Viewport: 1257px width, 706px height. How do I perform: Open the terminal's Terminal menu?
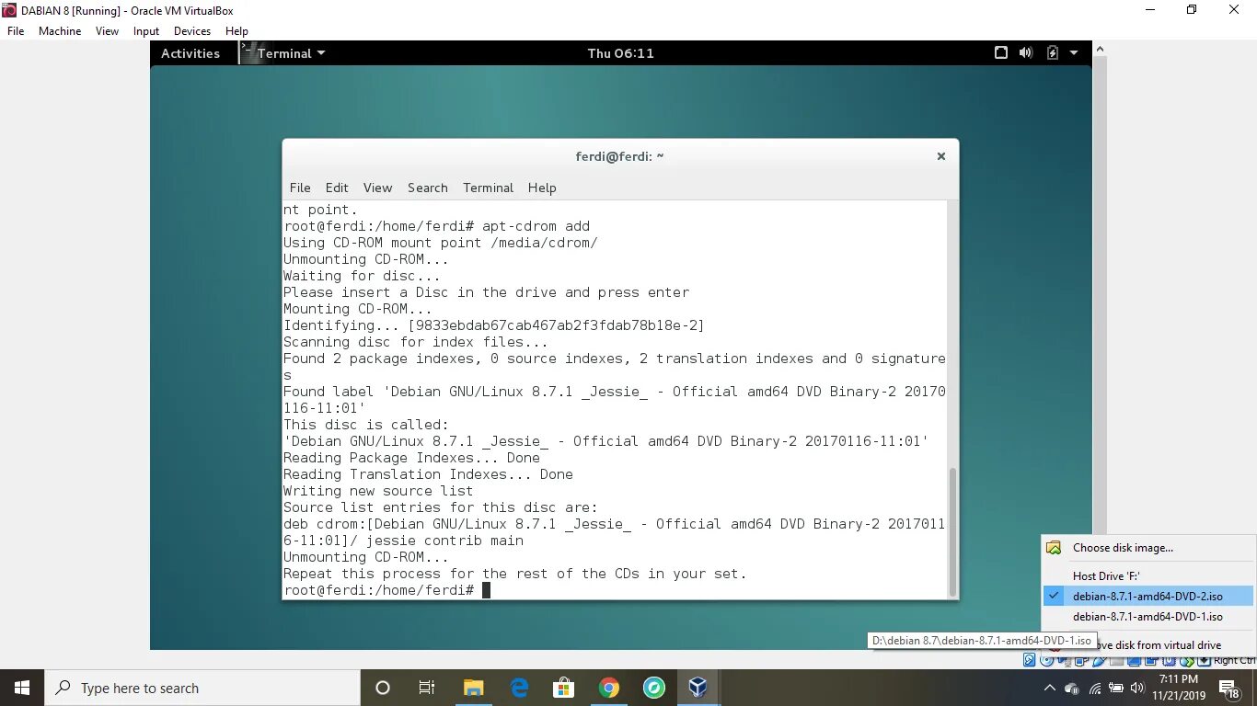488,188
